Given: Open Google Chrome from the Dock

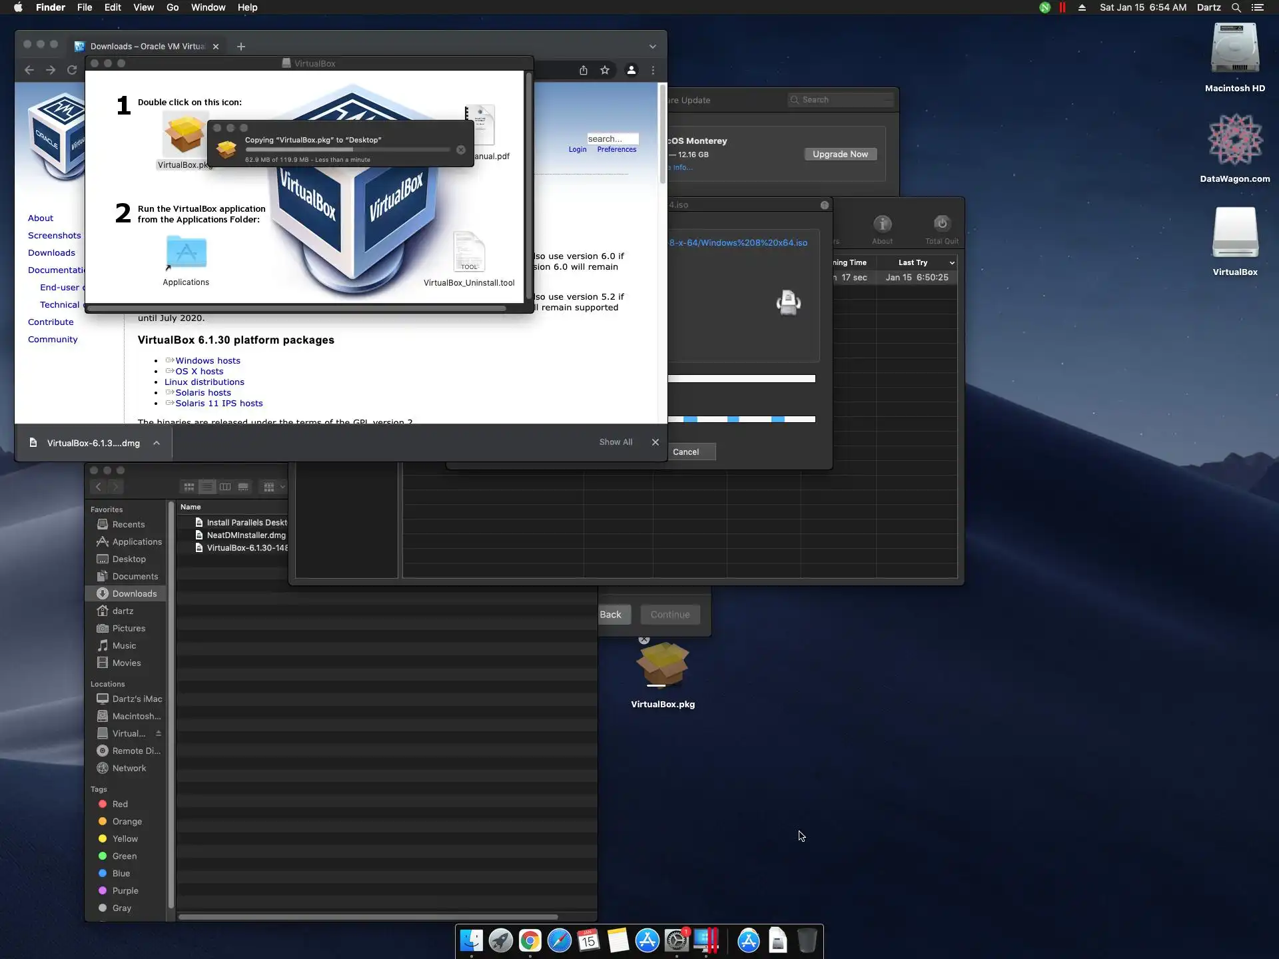Looking at the screenshot, I should point(530,940).
